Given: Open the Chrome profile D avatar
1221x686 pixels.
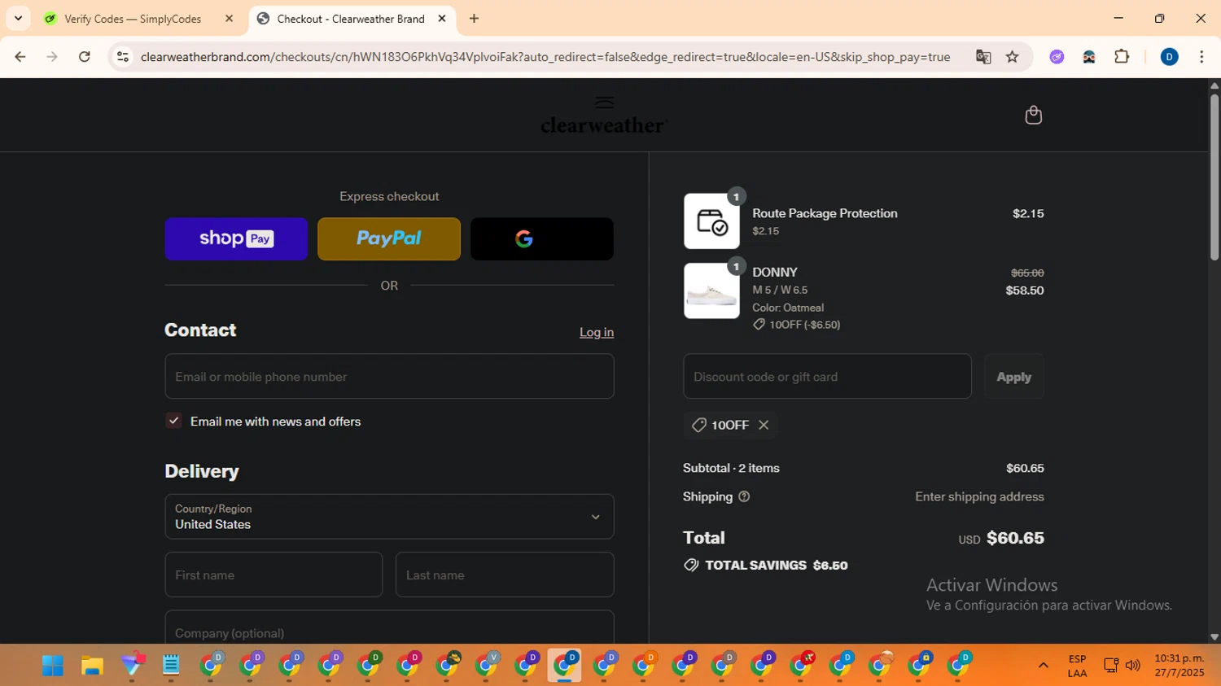Looking at the screenshot, I should point(1169,57).
